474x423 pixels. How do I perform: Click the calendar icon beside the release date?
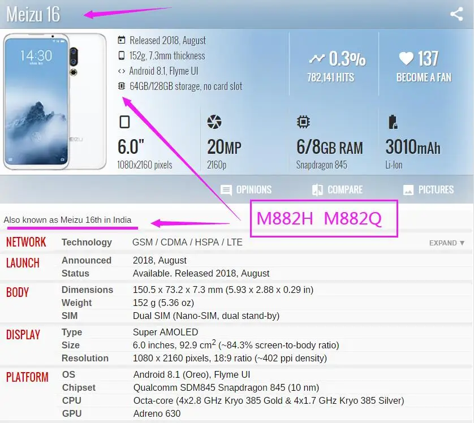[x=122, y=40]
